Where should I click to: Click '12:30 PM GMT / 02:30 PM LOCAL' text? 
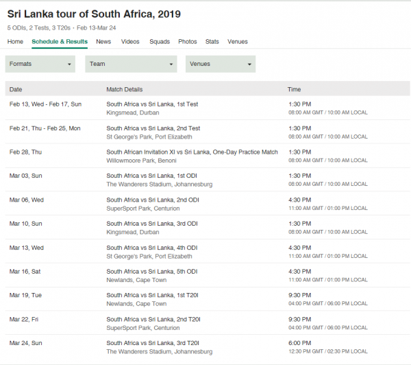(x=328, y=351)
